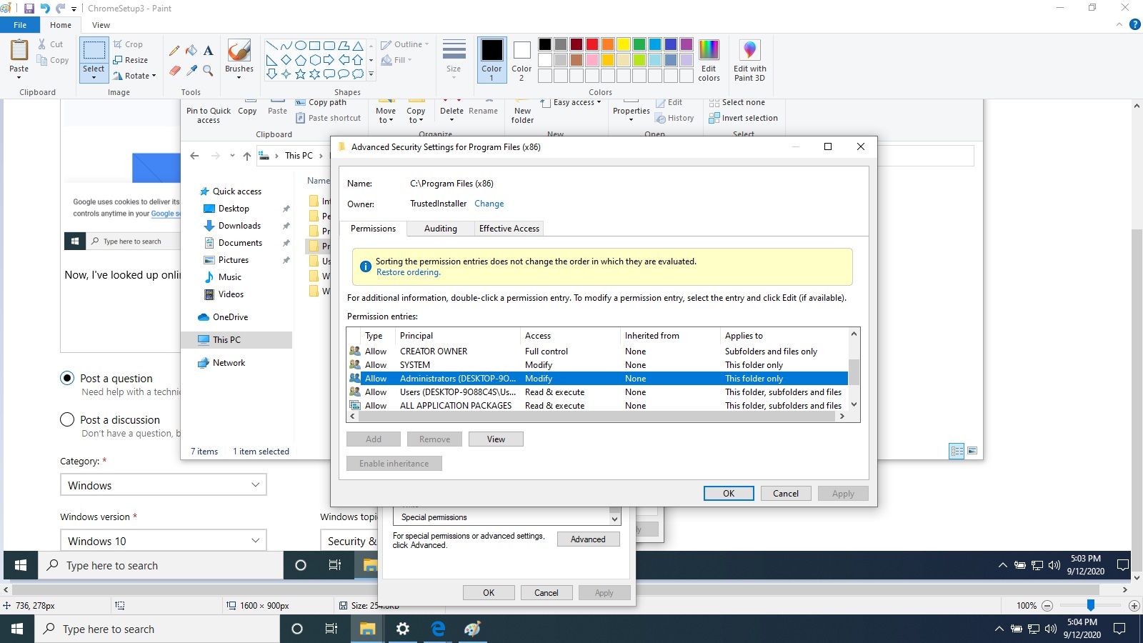Click the Resize command in the Image group
Image resolution: width=1143 pixels, height=643 pixels.
(131, 60)
